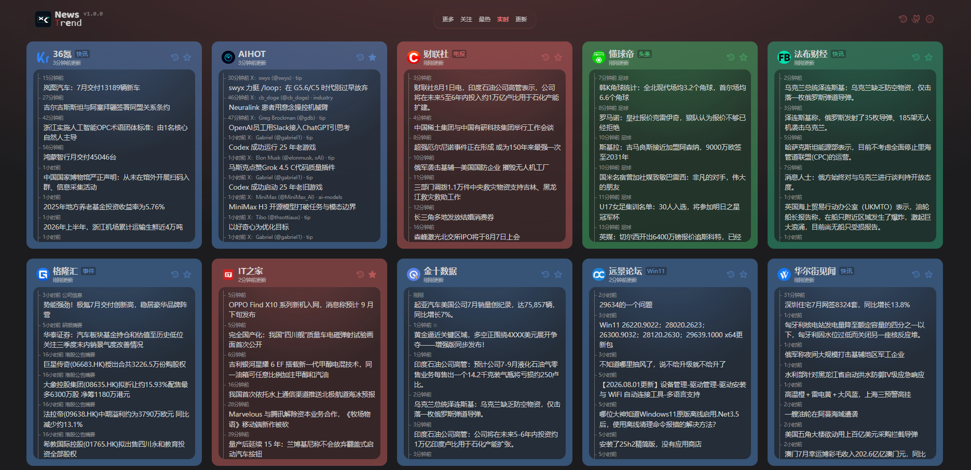Screen dimensions: 971x470
Task: Switch to the 最热 tab
Action: pos(484,19)
